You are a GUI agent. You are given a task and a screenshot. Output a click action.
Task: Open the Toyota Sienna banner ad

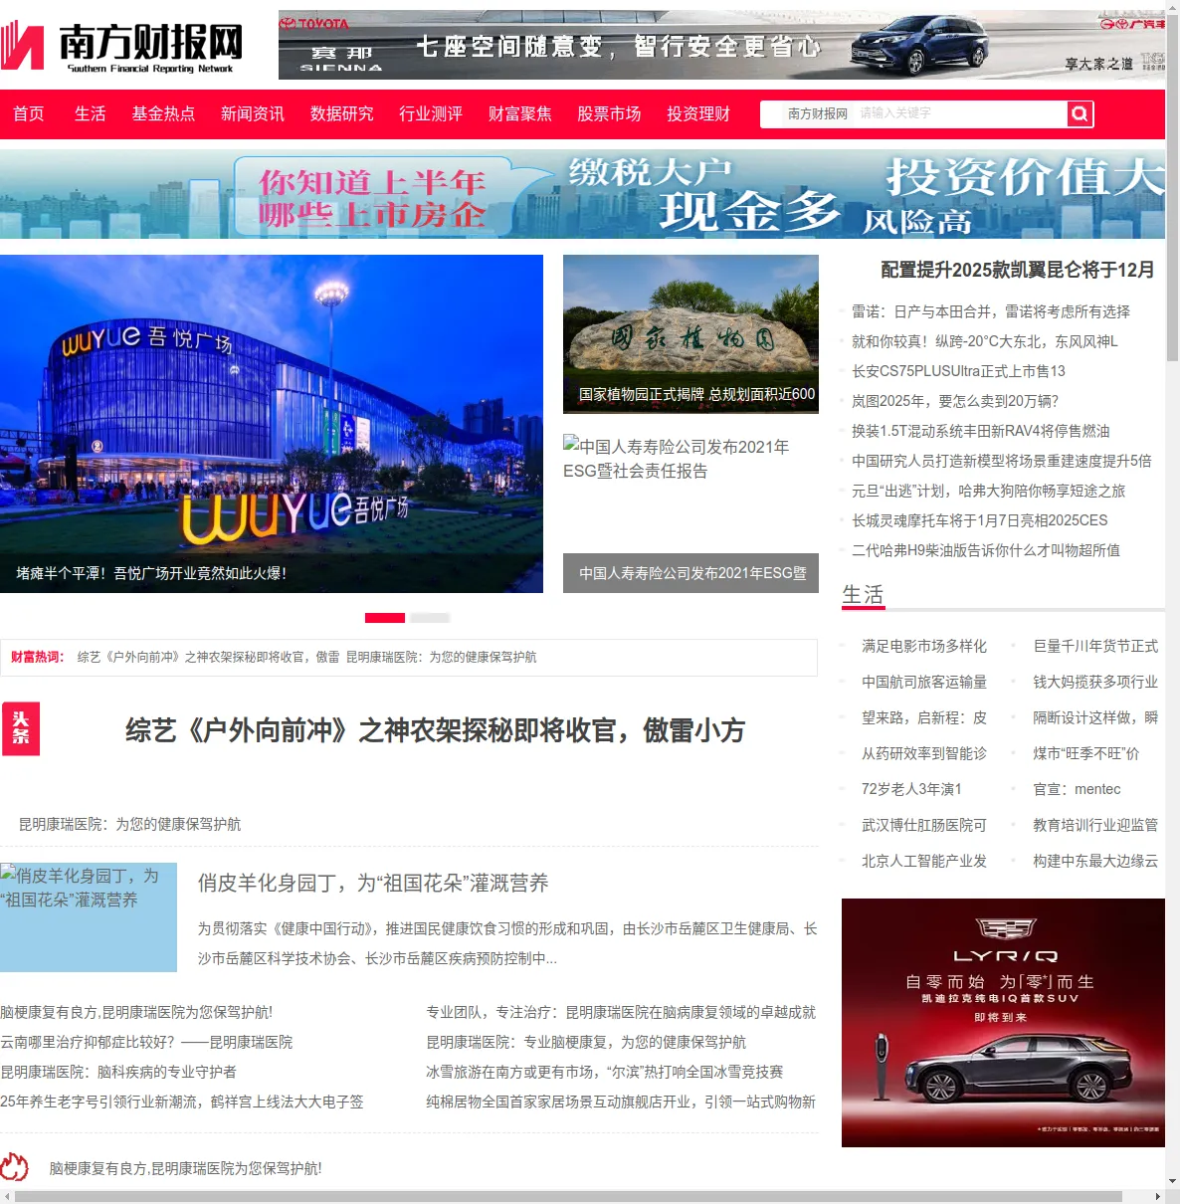(721, 45)
